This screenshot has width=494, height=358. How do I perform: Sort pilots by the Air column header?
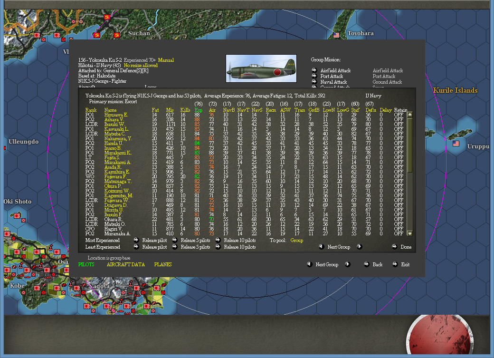[212, 110]
